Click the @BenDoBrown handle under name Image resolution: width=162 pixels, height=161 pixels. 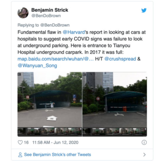46,16
